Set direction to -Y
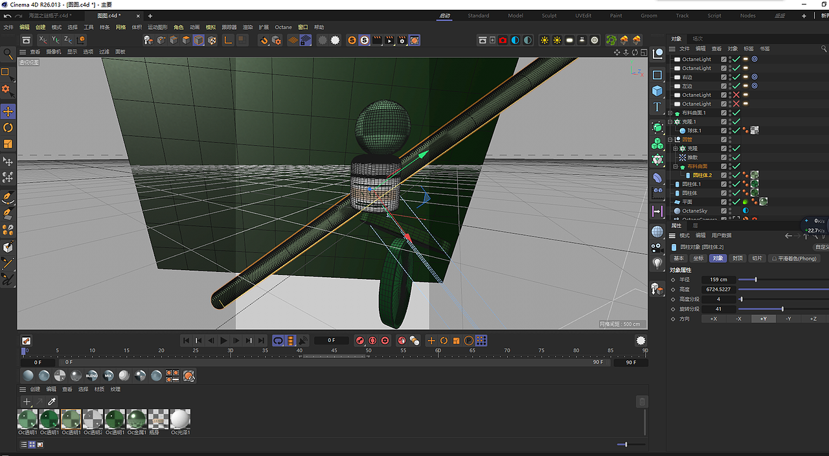The image size is (829, 456). (788, 319)
